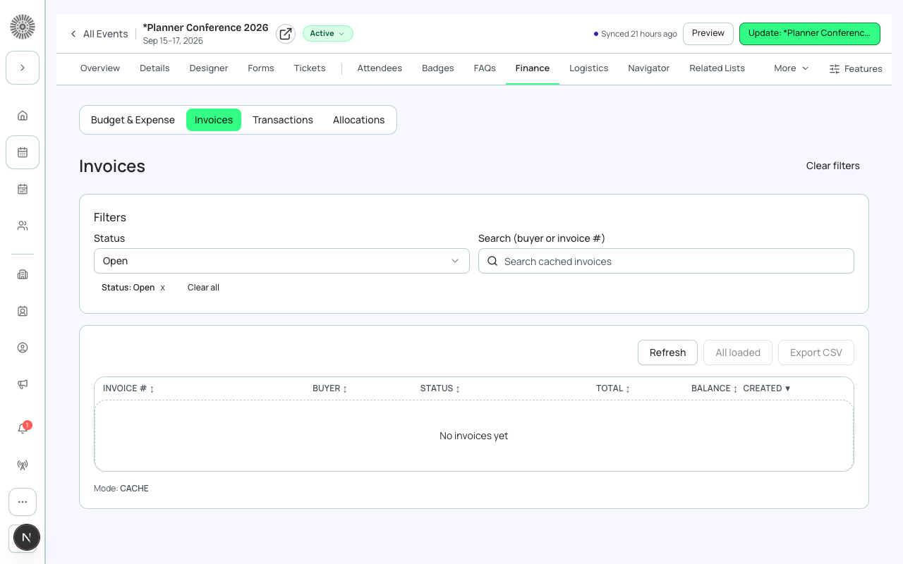
Task: Expand the More tabs dropdown
Action: (791, 68)
